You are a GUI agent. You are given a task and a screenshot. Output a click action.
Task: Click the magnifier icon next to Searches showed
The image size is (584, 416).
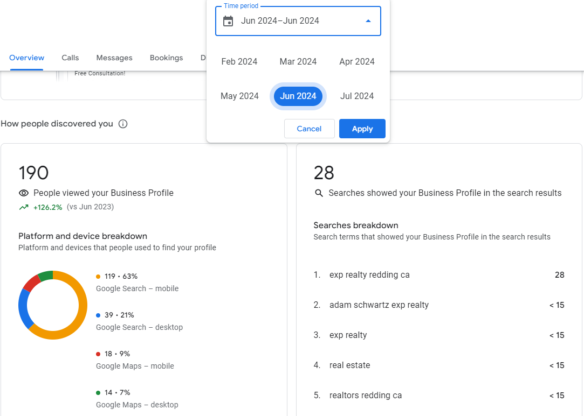[319, 193]
